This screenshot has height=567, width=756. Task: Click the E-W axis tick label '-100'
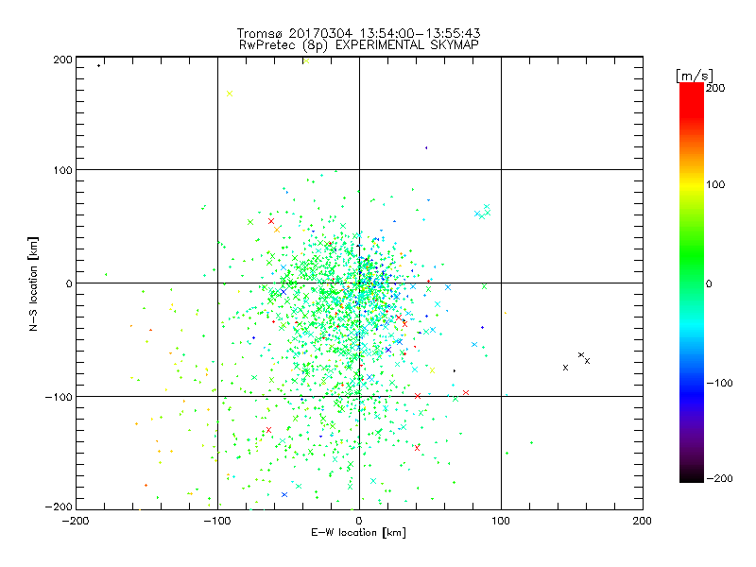(x=217, y=521)
